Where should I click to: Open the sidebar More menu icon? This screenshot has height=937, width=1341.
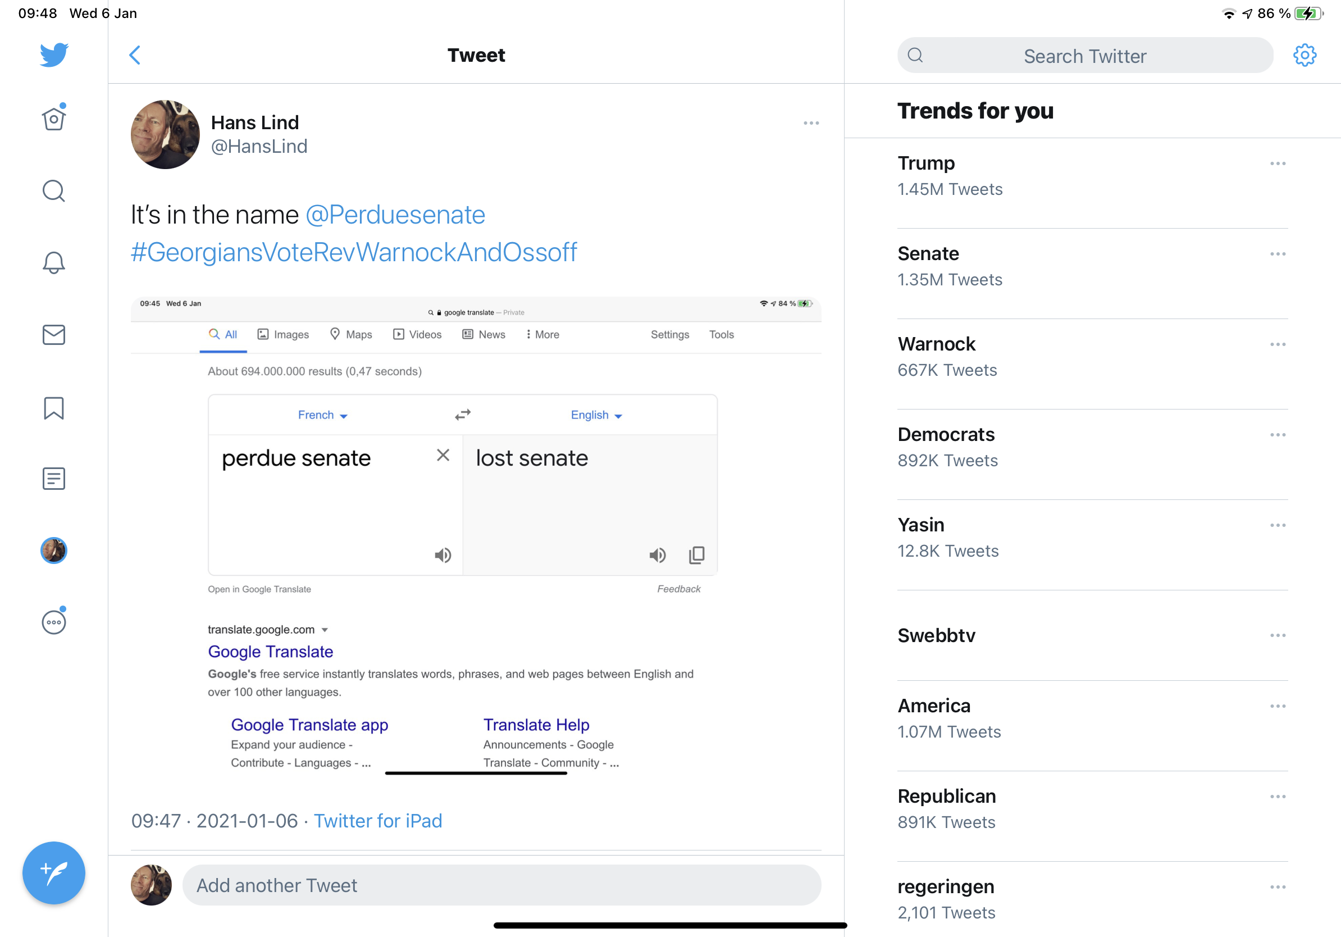point(54,622)
